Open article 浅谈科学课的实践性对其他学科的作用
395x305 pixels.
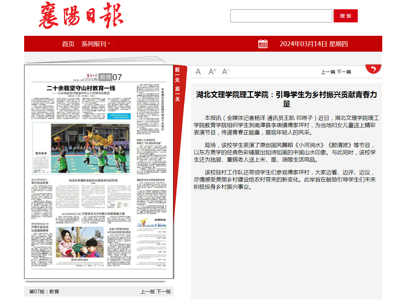point(93,180)
